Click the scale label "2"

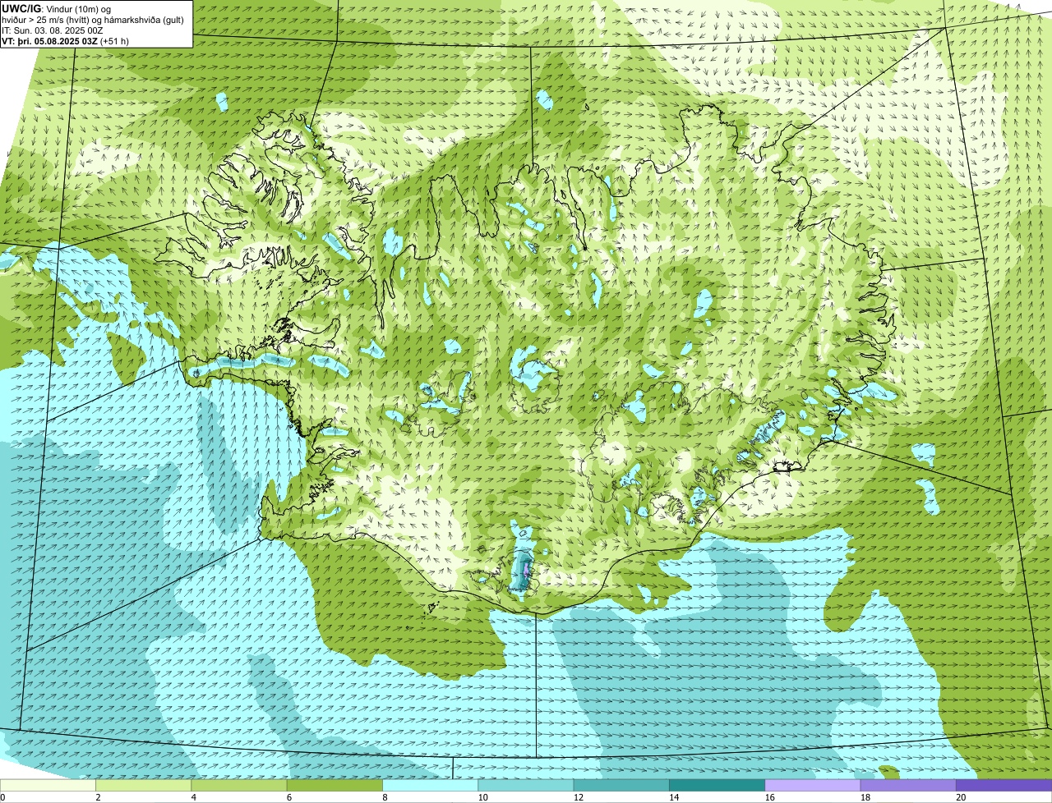(x=98, y=797)
